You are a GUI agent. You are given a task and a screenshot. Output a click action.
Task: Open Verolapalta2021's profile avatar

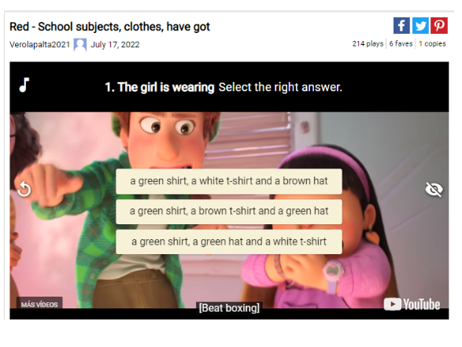click(79, 45)
